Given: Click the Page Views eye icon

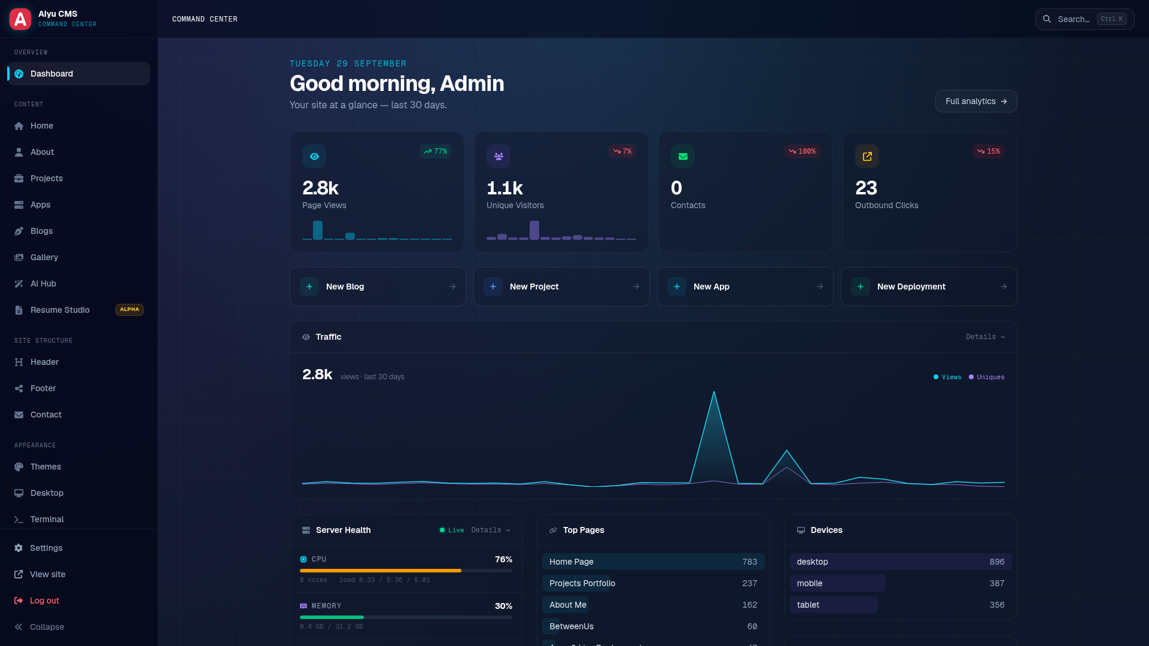Looking at the screenshot, I should [x=314, y=156].
